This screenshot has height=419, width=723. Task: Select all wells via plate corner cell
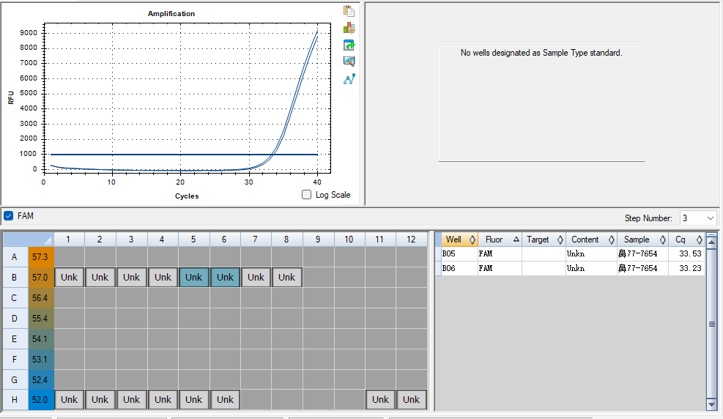pos(29,240)
